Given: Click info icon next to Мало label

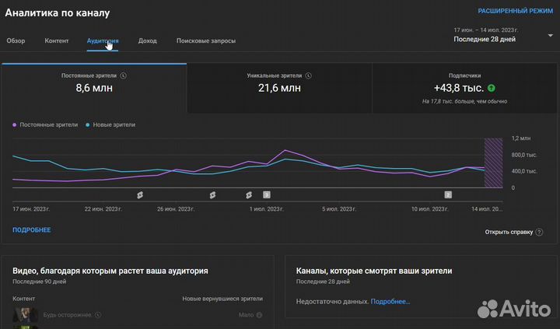Looking at the screenshot, I should tap(259, 315).
